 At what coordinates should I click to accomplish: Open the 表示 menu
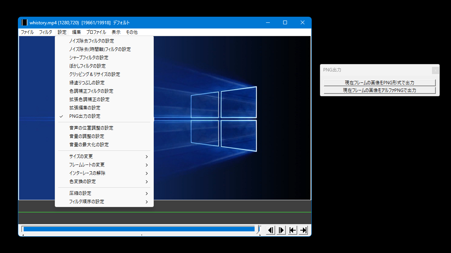pos(116,32)
